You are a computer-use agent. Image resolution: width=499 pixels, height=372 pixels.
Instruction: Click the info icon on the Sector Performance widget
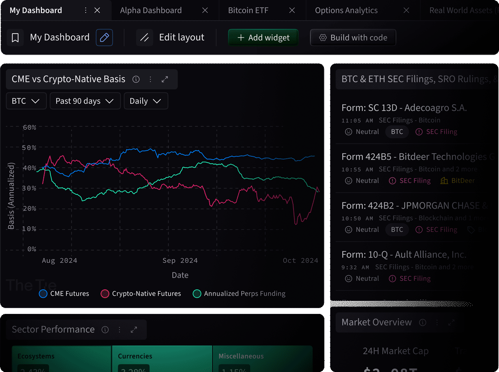(x=105, y=329)
